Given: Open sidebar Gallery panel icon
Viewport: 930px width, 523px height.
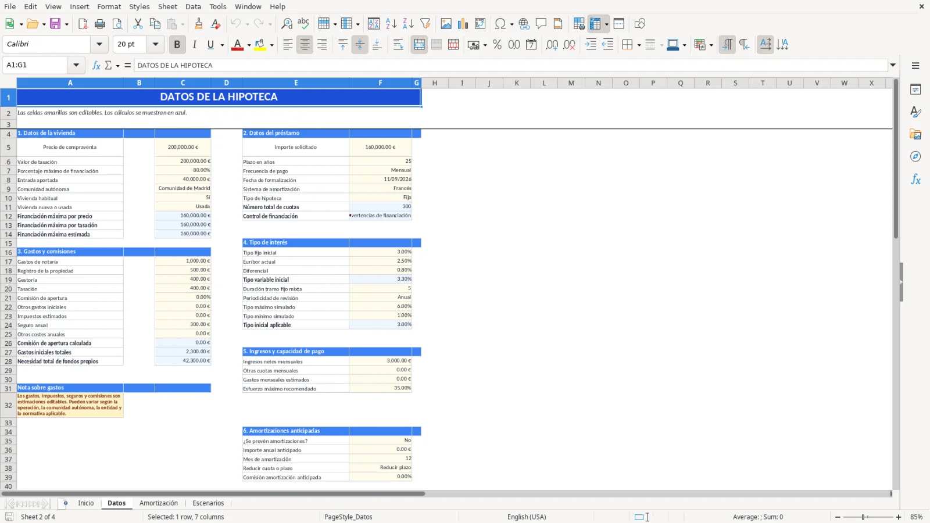Looking at the screenshot, I should pos(915,134).
